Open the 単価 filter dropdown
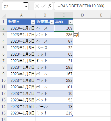 pos(71,22)
